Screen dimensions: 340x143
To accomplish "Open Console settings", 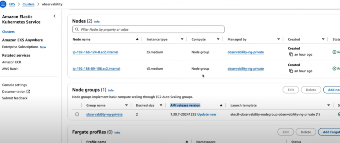I will pyautogui.click(x=15, y=85).
